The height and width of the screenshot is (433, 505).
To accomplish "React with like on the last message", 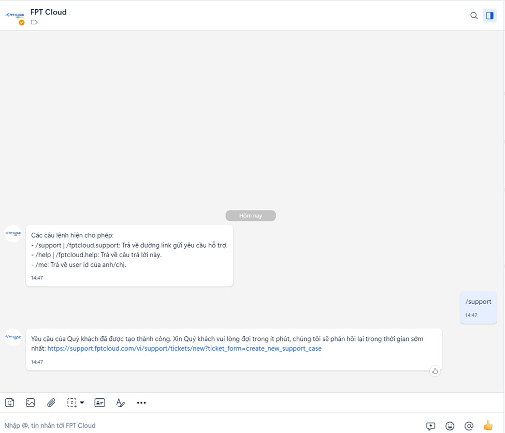I will (x=435, y=371).
